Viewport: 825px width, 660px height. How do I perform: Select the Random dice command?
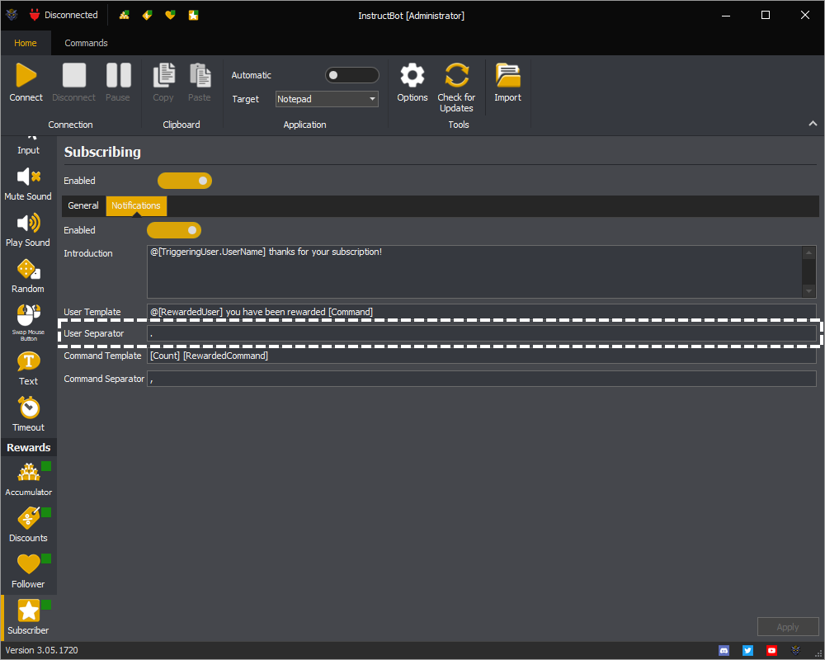click(x=28, y=276)
